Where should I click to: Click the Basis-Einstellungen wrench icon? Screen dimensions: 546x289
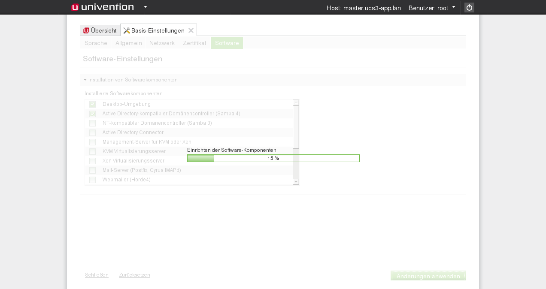point(127,30)
